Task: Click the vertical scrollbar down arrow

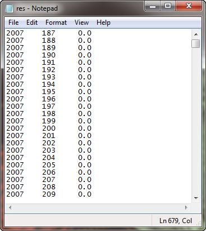Action: (x=196, y=198)
